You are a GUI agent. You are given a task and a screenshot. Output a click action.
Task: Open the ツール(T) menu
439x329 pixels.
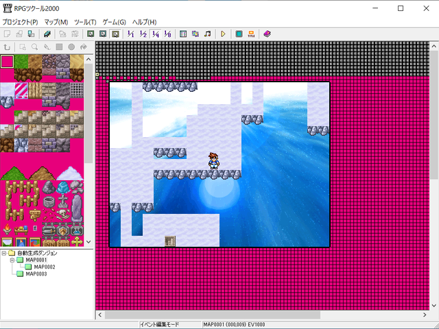(85, 22)
